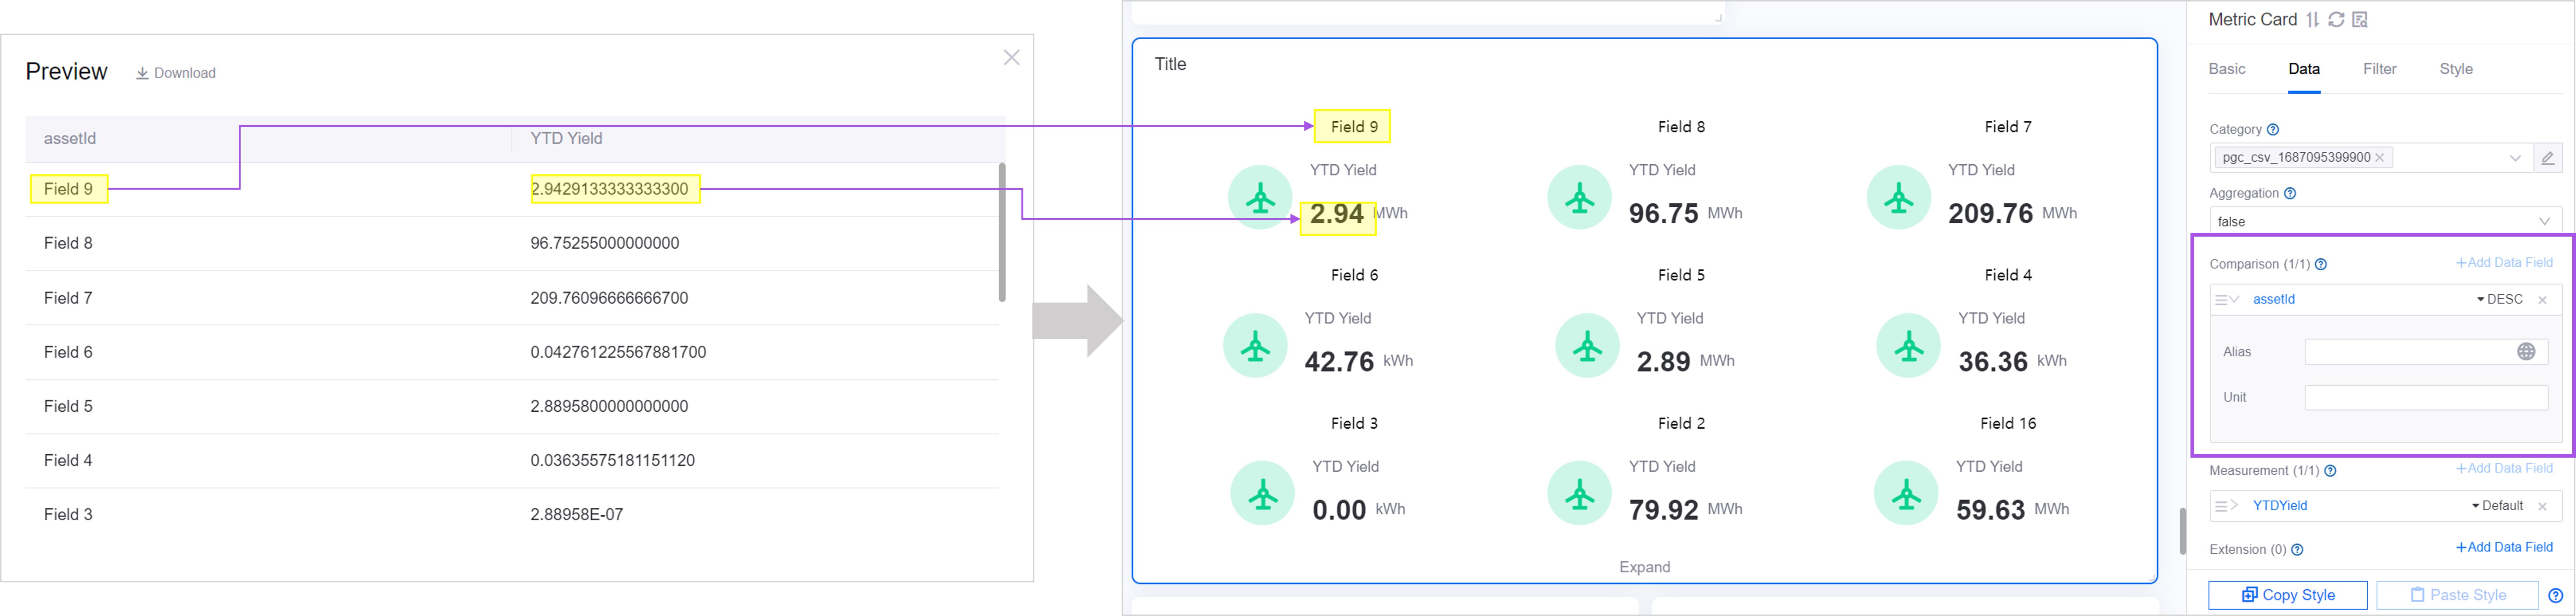2576x616 pixels.
Task: Click the refresh icon beside Metric Card
Action: click(2336, 19)
